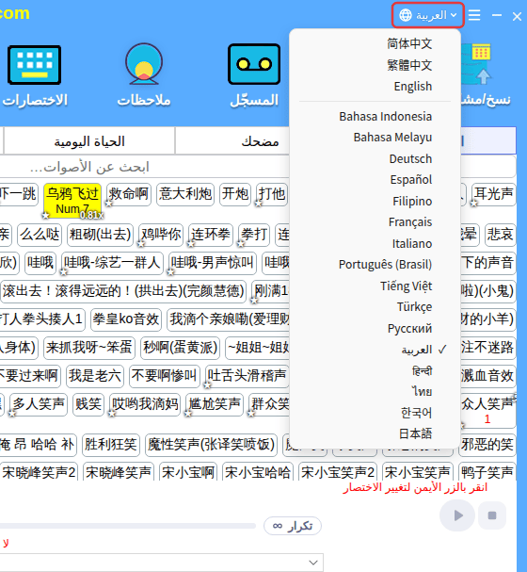527x572 pixels.
Task: Play the 吐舌头滑稽声 sound
Action: coord(247,377)
